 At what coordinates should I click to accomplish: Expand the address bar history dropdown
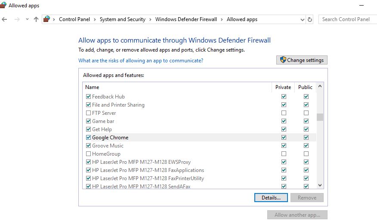click(302, 19)
